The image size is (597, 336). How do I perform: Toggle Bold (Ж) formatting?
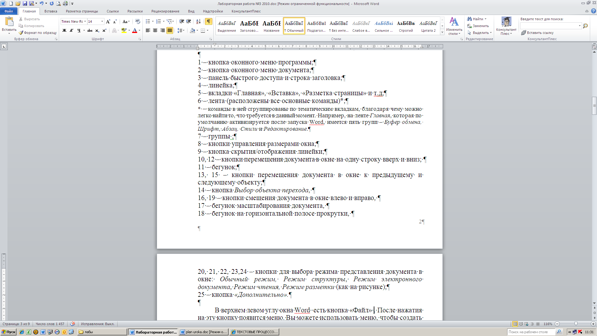tap(64, 30)
